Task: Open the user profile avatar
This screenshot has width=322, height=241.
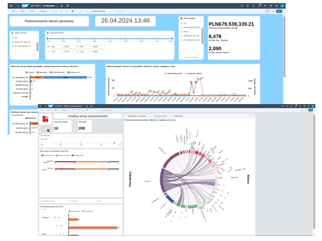Action: tap(281, 6)
